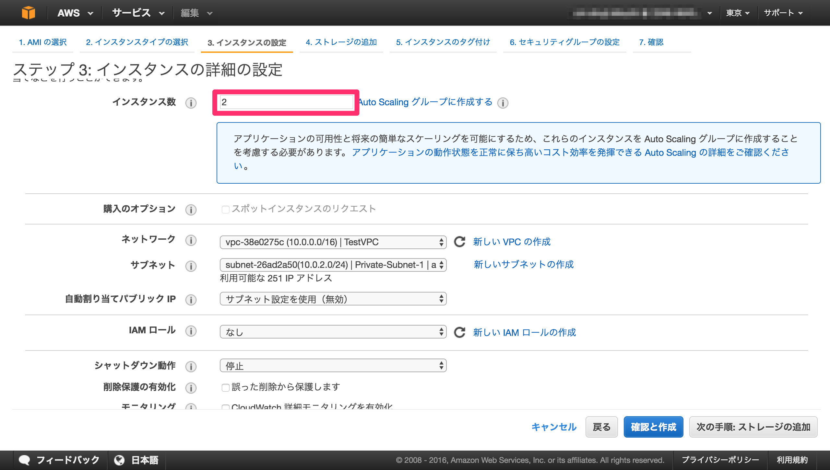The height and width of the screenshot is (470, 830).
Task: Open info icon for サブネット
Action: [191, 266]
